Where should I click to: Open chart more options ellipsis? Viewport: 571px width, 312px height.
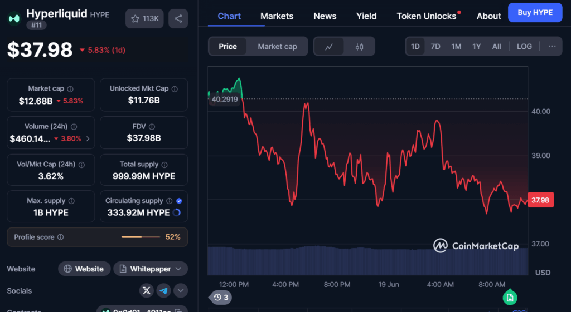click(x=552, y=47)
